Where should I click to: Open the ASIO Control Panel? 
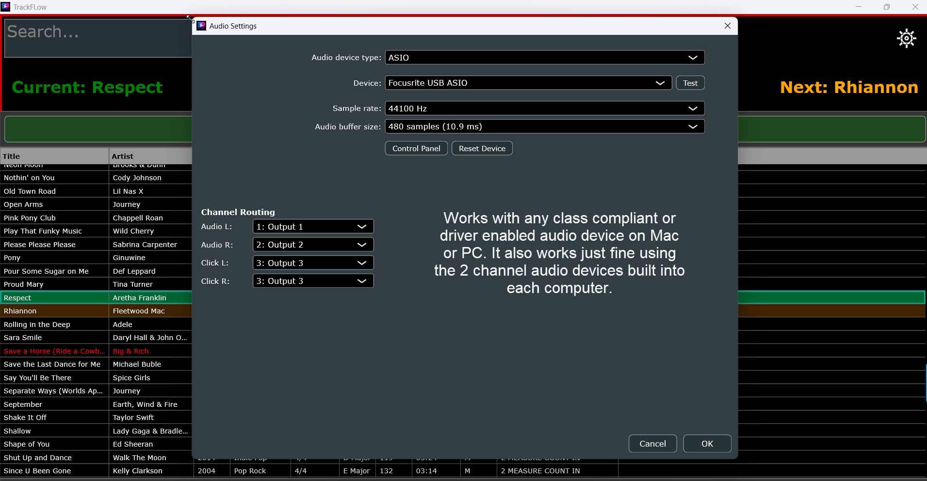pyautogui.click(x=416, y=148)
